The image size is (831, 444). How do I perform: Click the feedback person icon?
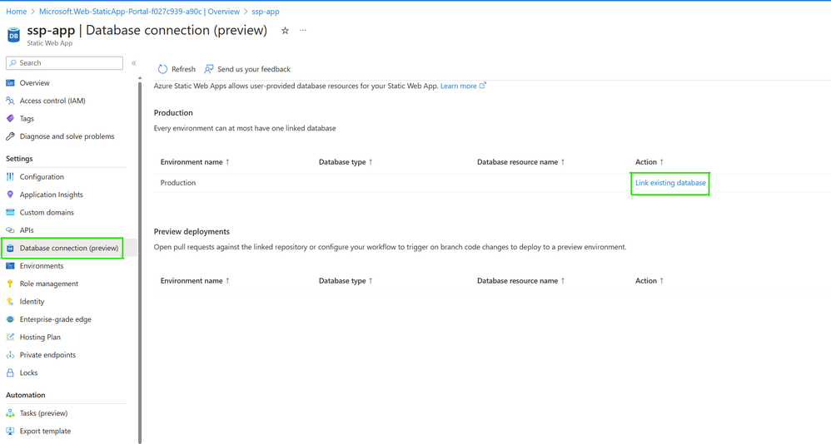click(x=209, y=69)
